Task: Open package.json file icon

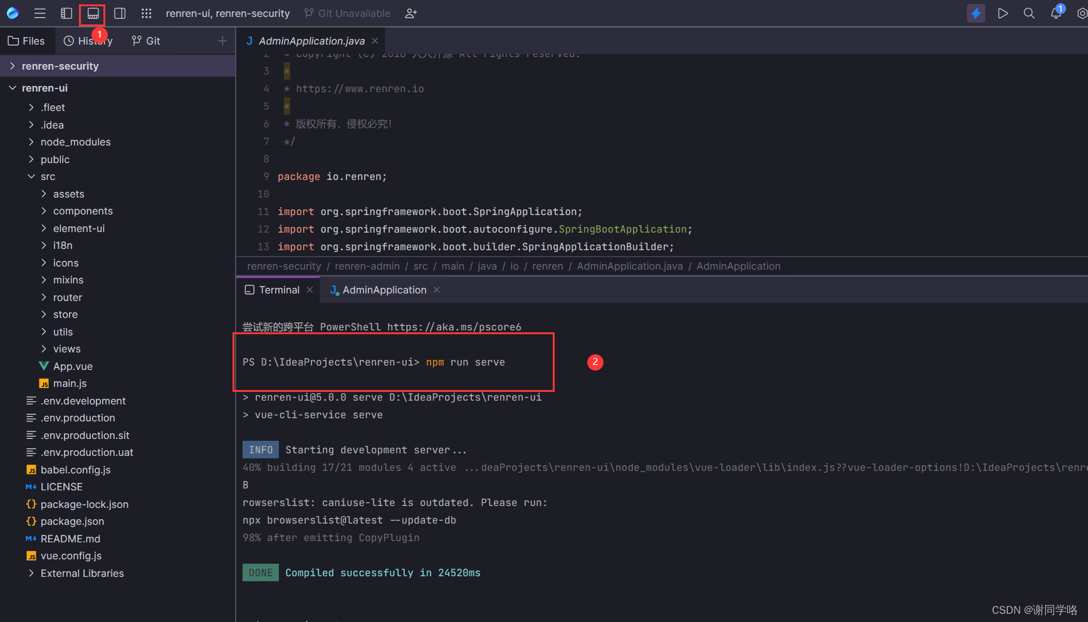Action: point(31,521)
